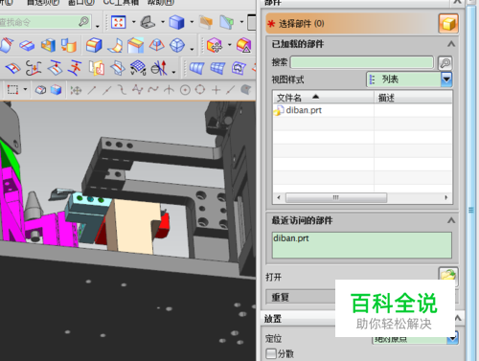The width and height of the screenshot is (479, 361).
Task: Tick the 分散 checkbox
Action: (x=271, y=353)
